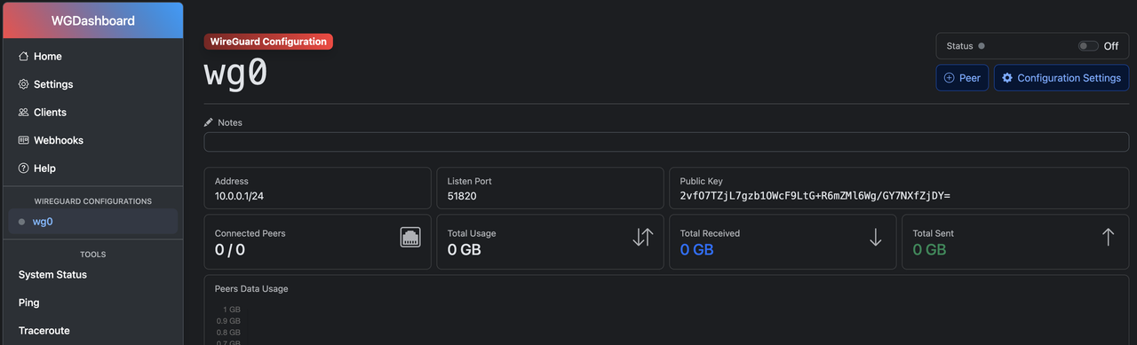The image size is (1137, 345).
Task: Click the up arrow icon in Total Sent
Action: point(1108,237)
